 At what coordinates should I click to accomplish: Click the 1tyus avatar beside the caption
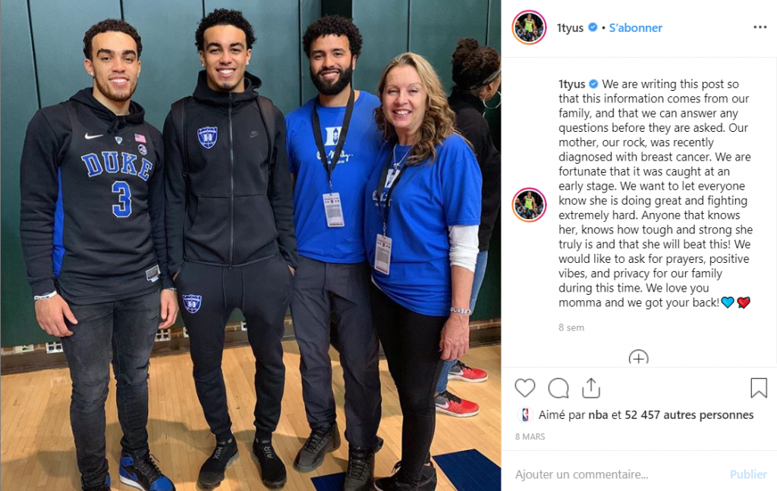[529, 205]
